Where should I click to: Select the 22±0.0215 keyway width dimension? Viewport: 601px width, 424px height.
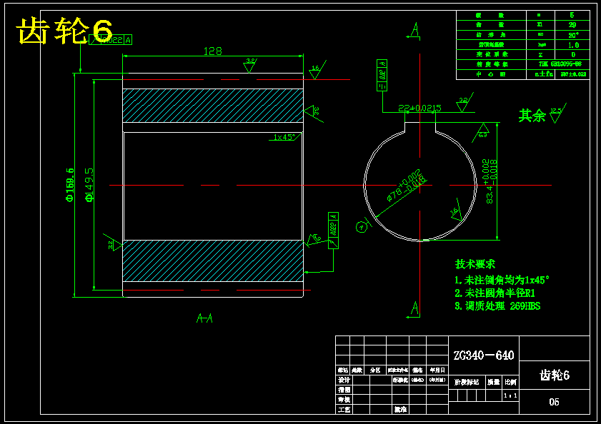pyautogui.click(x=419, y=108)
